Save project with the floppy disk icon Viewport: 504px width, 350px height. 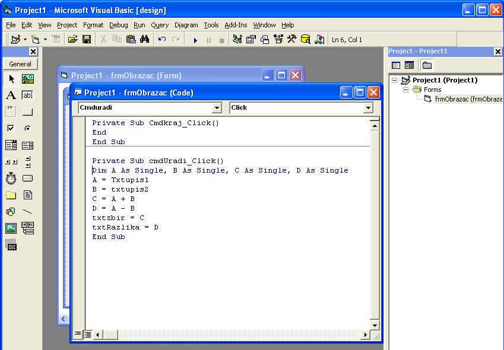(x=87, y=40)
